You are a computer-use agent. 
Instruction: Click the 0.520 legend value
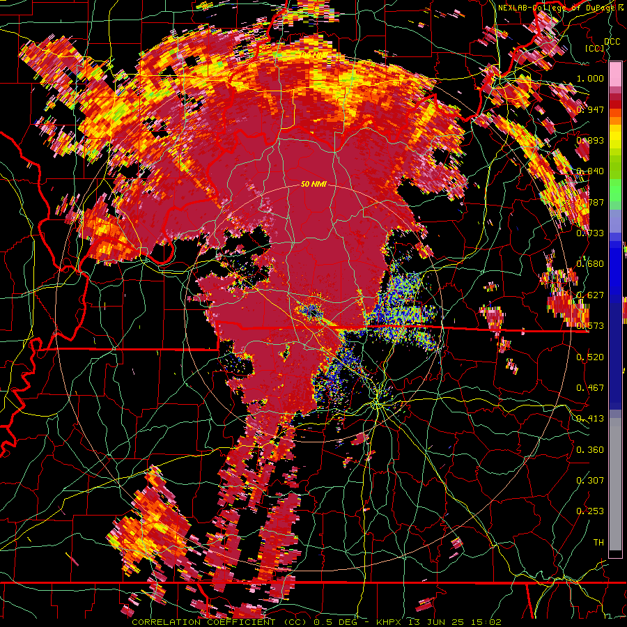coord(590,357)
